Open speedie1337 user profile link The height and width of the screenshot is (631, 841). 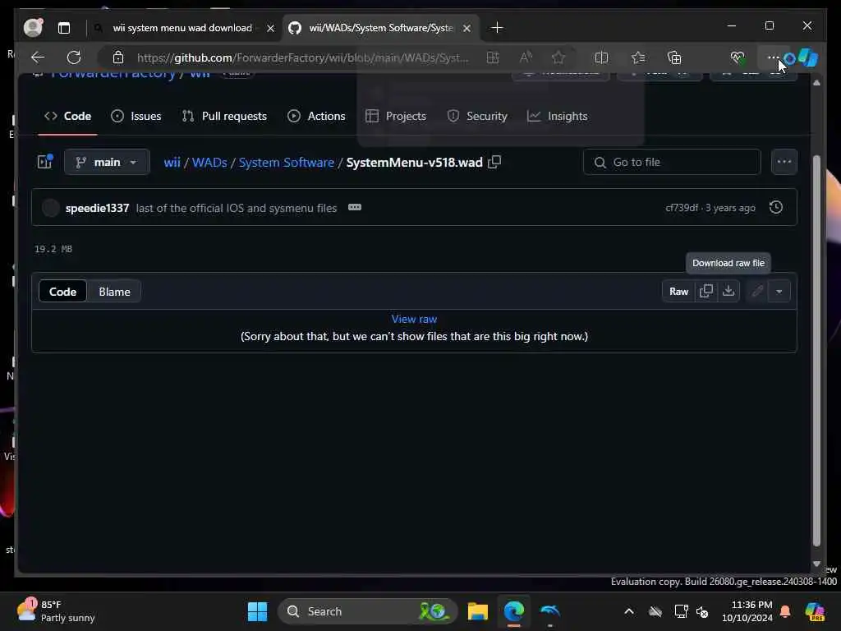coord(97,208)
